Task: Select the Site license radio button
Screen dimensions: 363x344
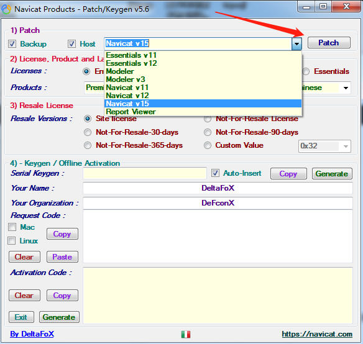Action: [x=88, y=119]
